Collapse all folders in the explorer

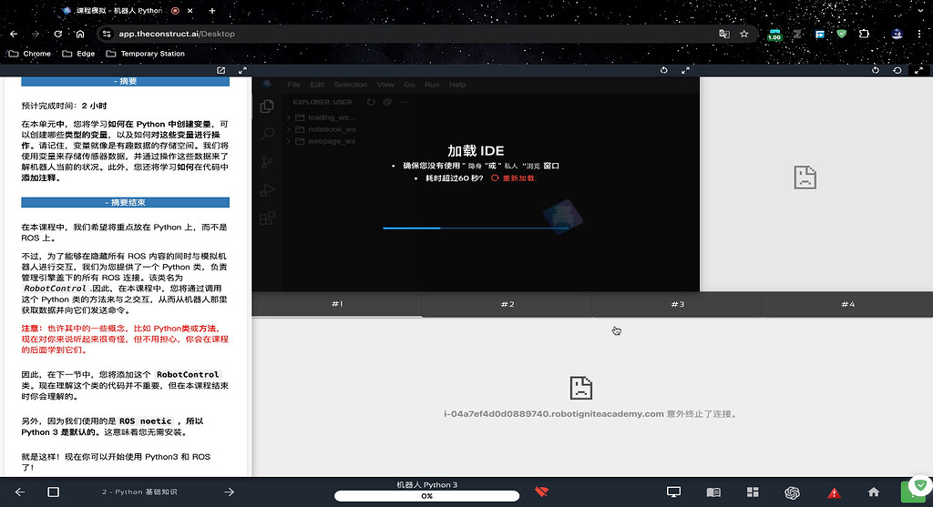387,102
